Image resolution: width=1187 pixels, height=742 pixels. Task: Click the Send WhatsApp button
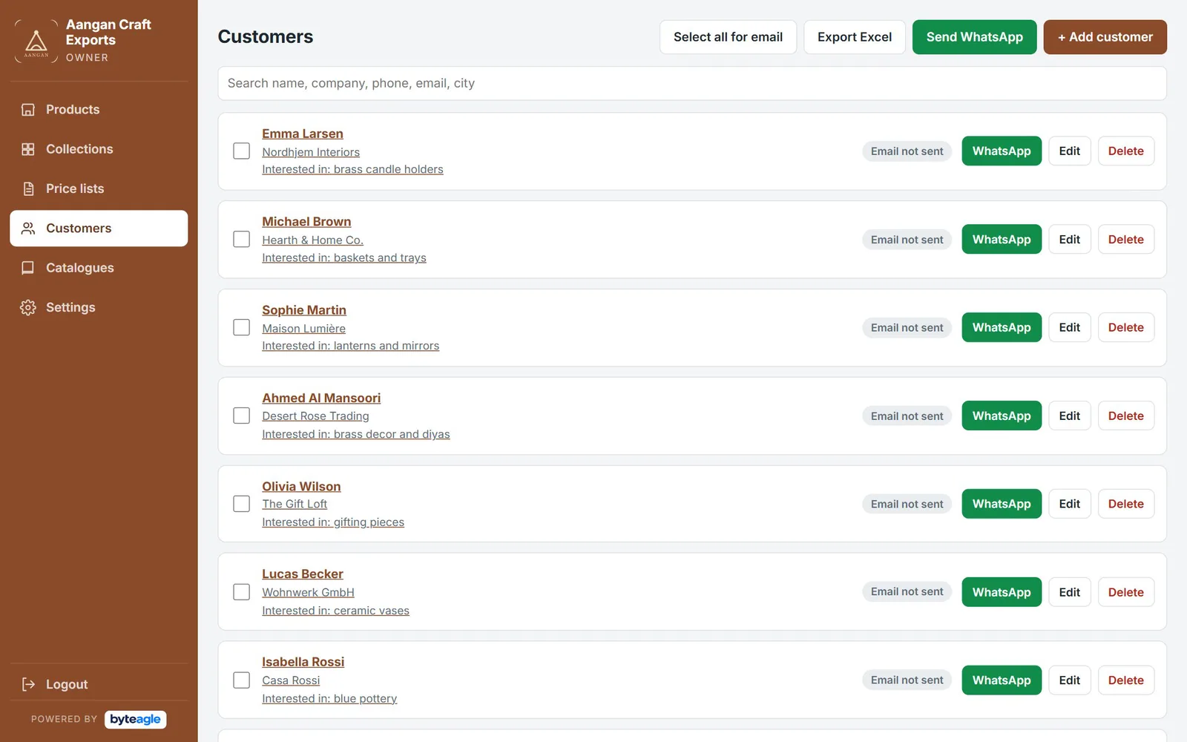coord(974,37)
